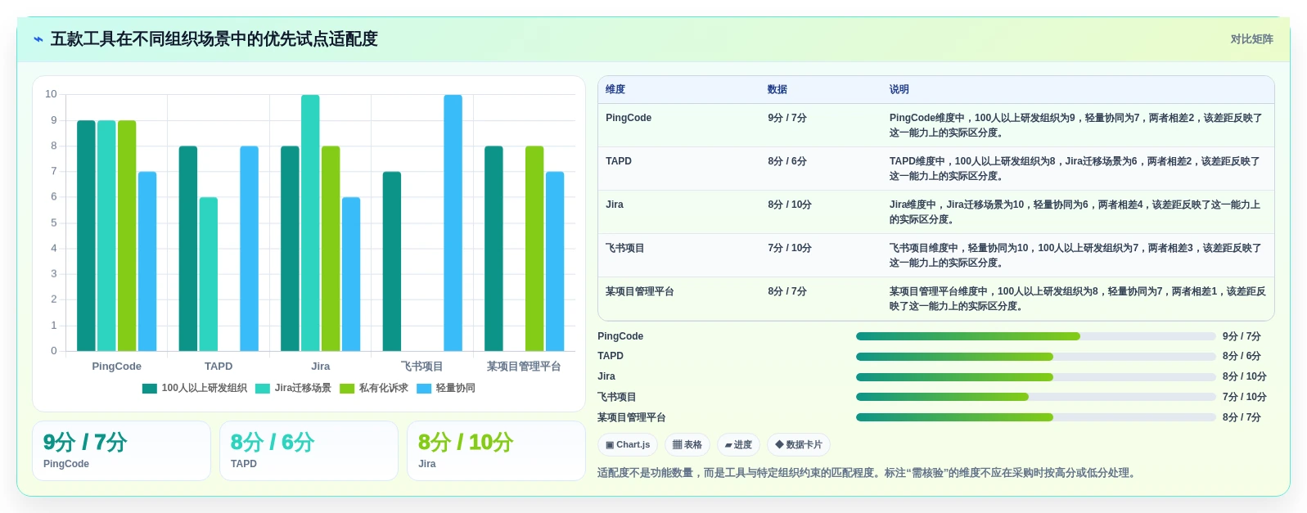Click the Jira progress bar
The width and height of the screenshot is (1307, 513).
pyautogui.click(x=1035, y=377)
